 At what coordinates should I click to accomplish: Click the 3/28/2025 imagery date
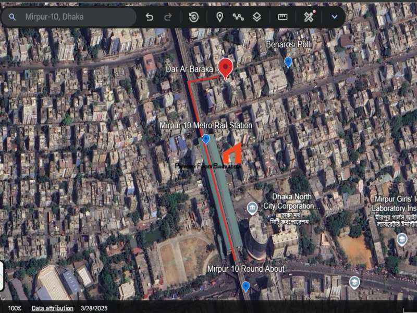point(94,308)
